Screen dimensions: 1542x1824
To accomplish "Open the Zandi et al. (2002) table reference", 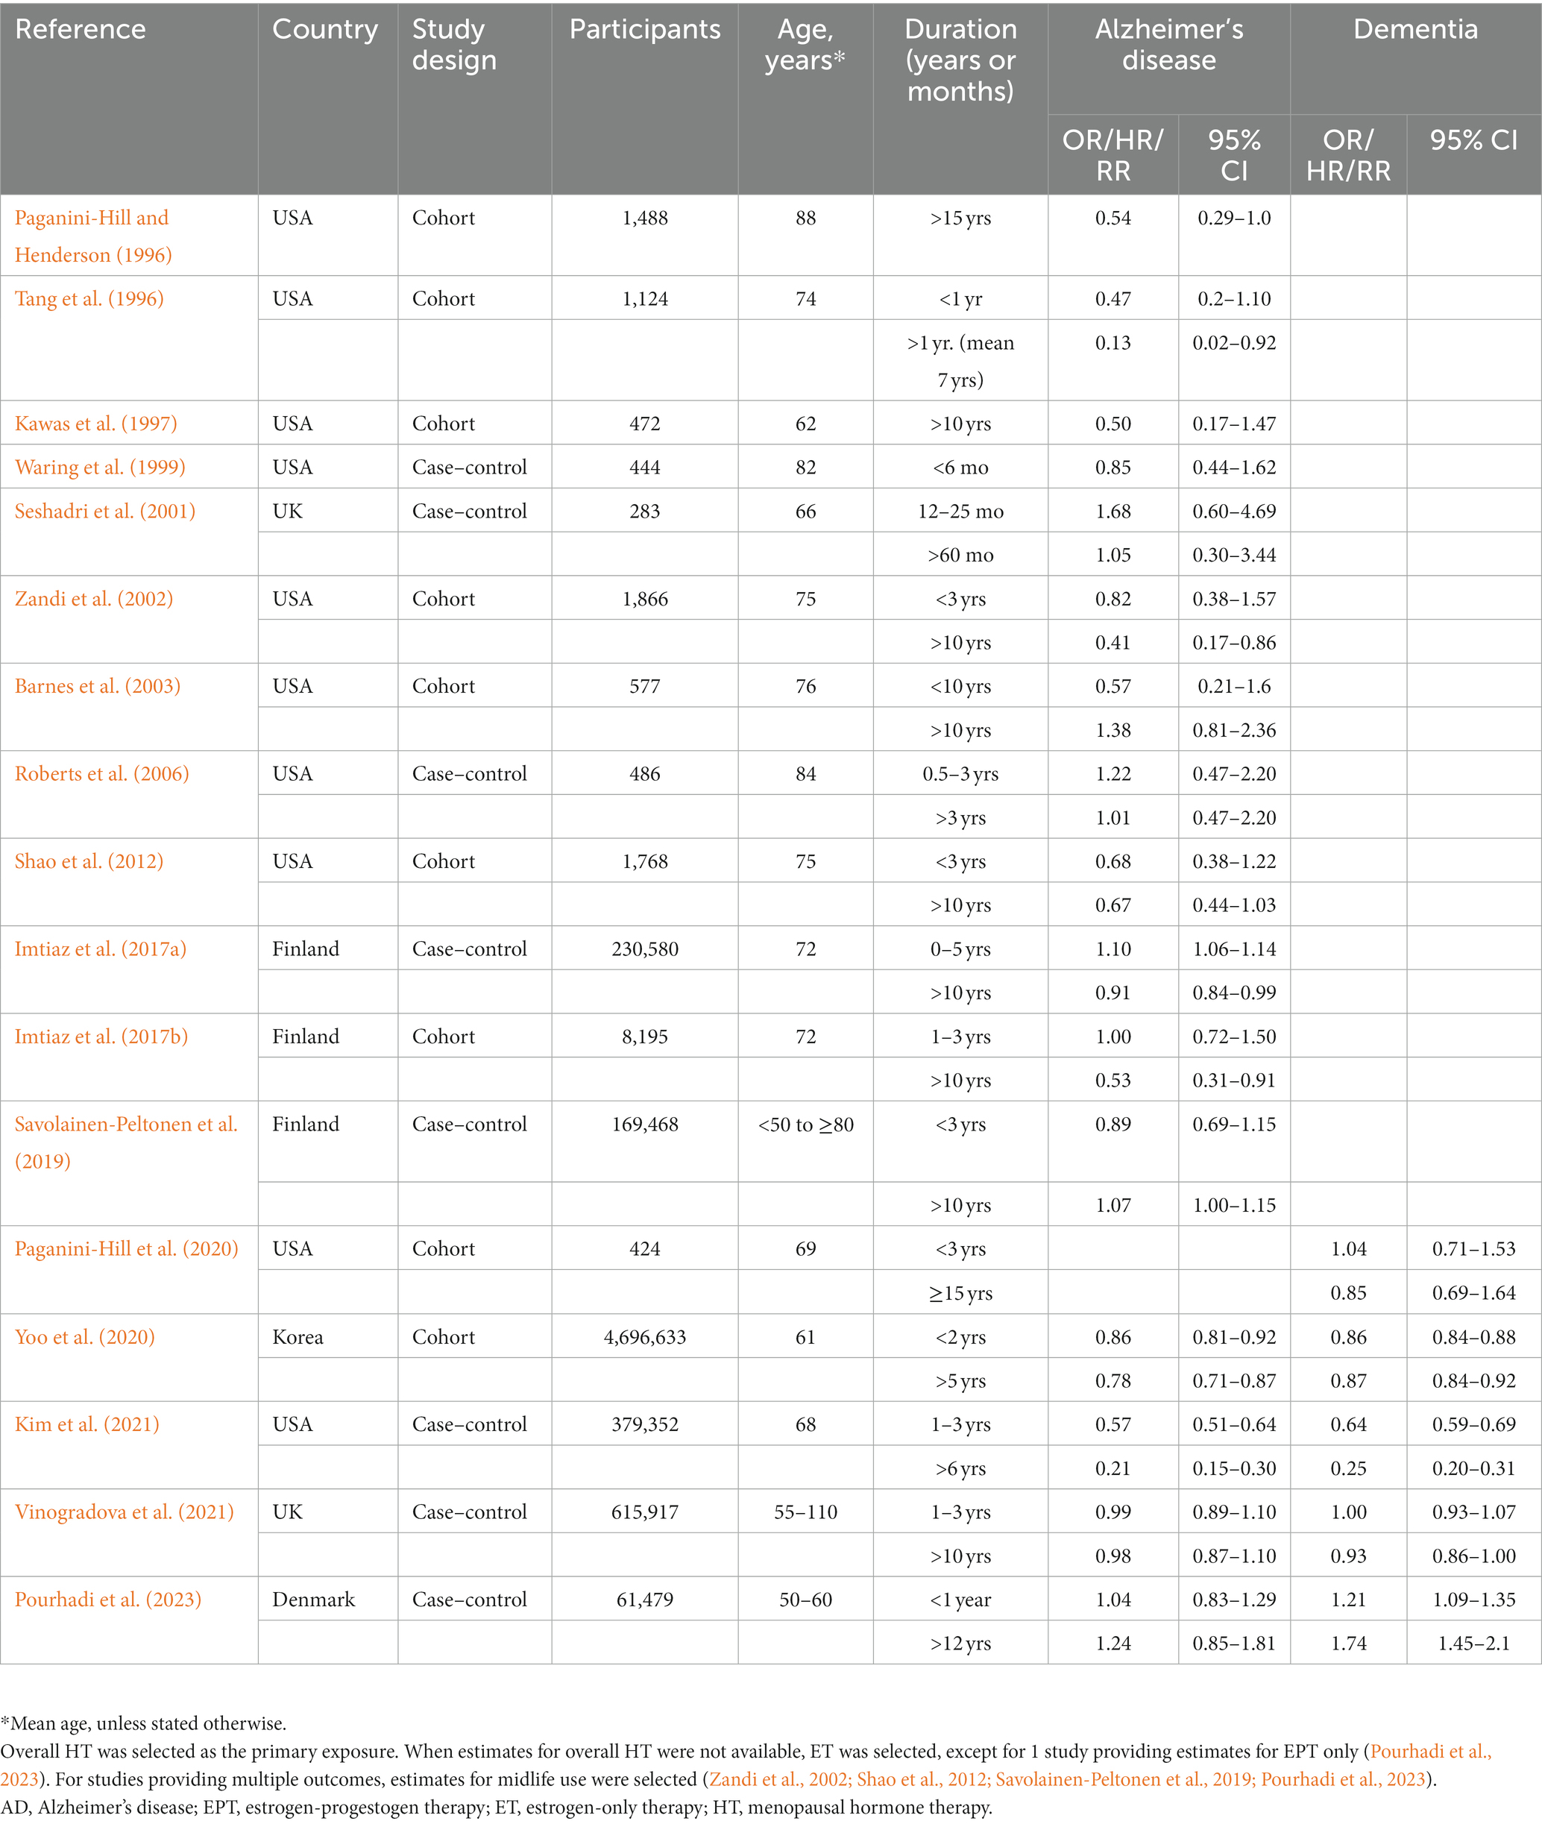I will click(93, 599).
